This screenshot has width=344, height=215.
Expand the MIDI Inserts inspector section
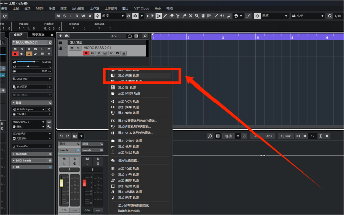32,160
